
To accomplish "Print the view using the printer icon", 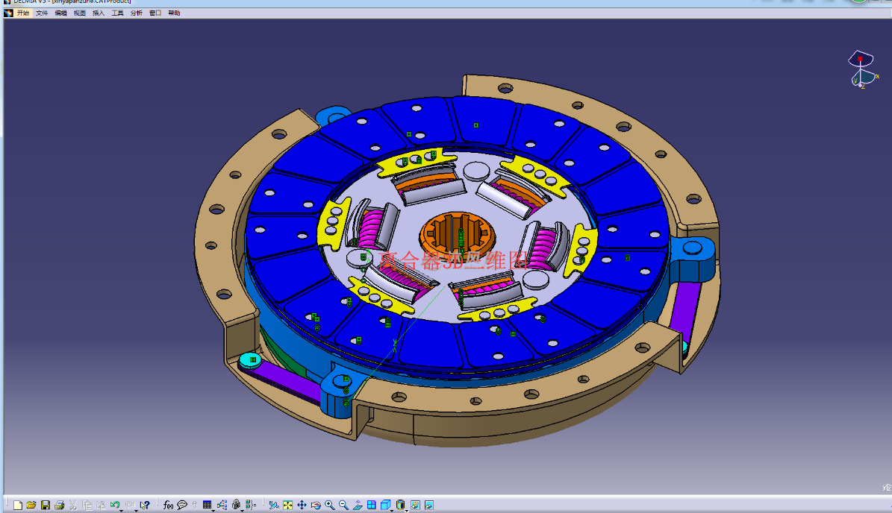I will point(59,505).
